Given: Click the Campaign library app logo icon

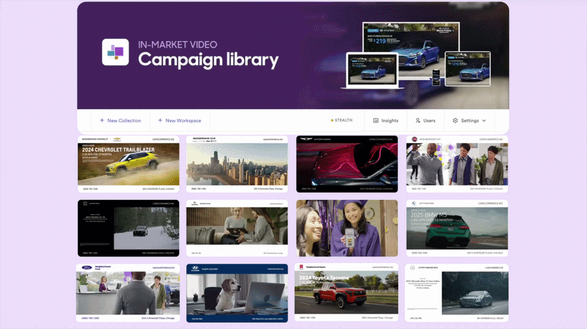Looking at the screenshot, I should click(115, 52).
